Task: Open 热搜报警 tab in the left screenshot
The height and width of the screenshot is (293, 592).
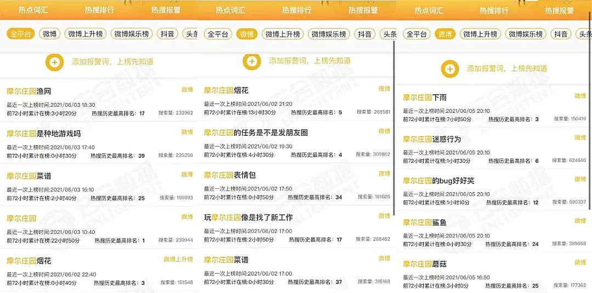Action: (166, 10)
